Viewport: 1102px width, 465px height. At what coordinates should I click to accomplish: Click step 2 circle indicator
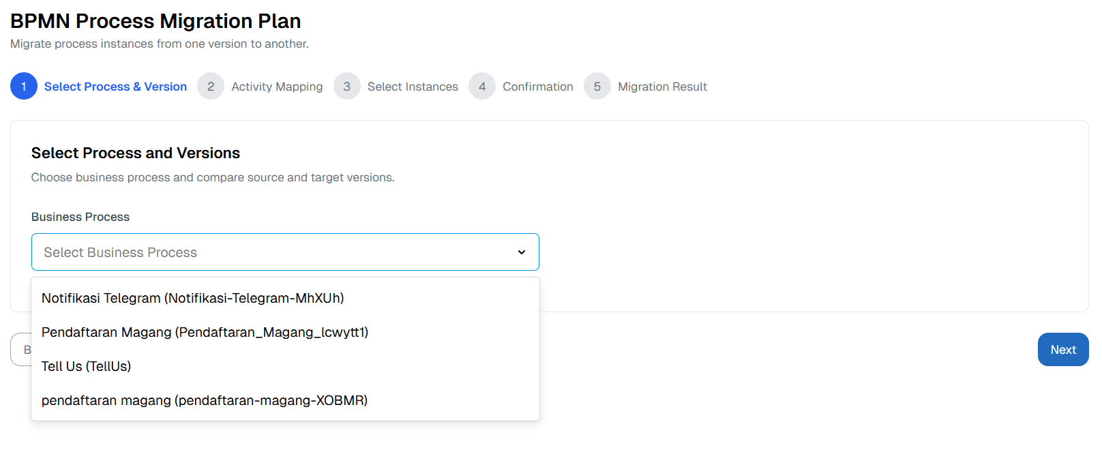(211, 87)
